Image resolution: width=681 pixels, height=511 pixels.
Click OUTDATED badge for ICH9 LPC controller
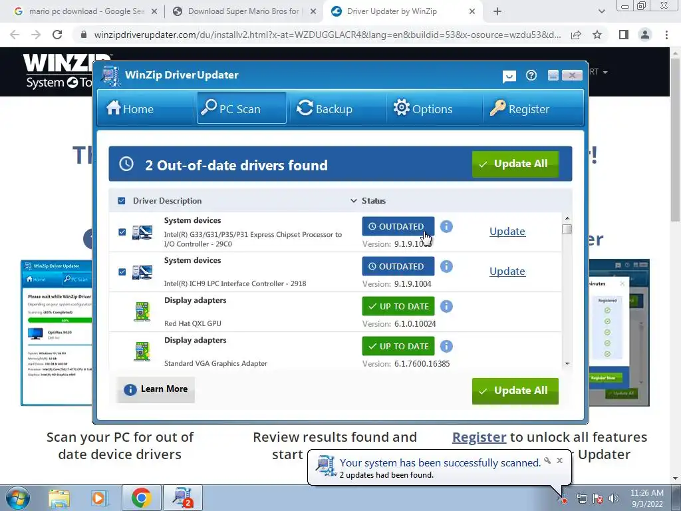(398, 266)
